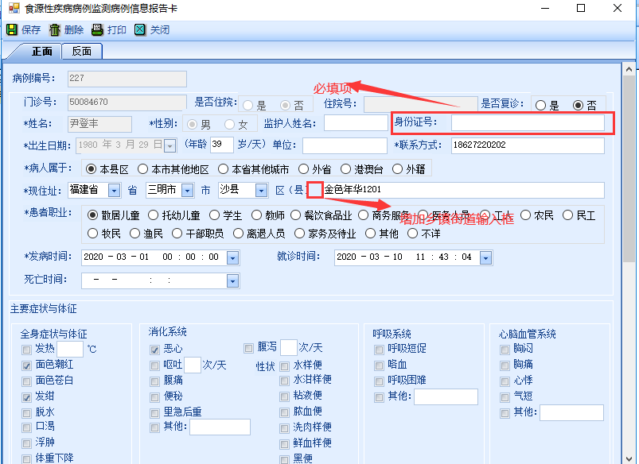
Task: Check the 发热 symptom checkbox
Action: 27,350
